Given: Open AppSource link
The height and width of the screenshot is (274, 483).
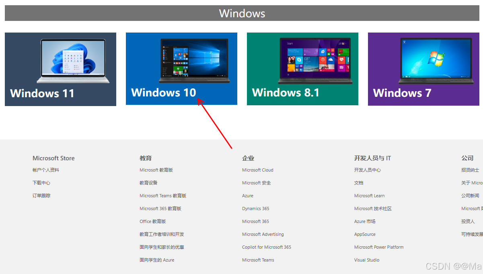Looking at the screenshot, I should pyautogui.click(x=365, y=234).
